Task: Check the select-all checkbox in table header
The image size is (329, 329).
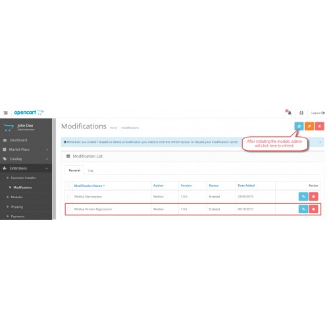Action: [68, 186]
